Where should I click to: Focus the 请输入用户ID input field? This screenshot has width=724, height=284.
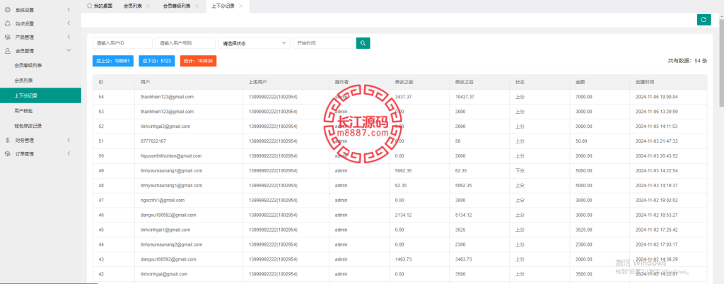[122, 43]
